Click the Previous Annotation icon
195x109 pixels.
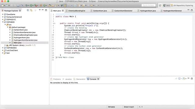pos(83,5)
